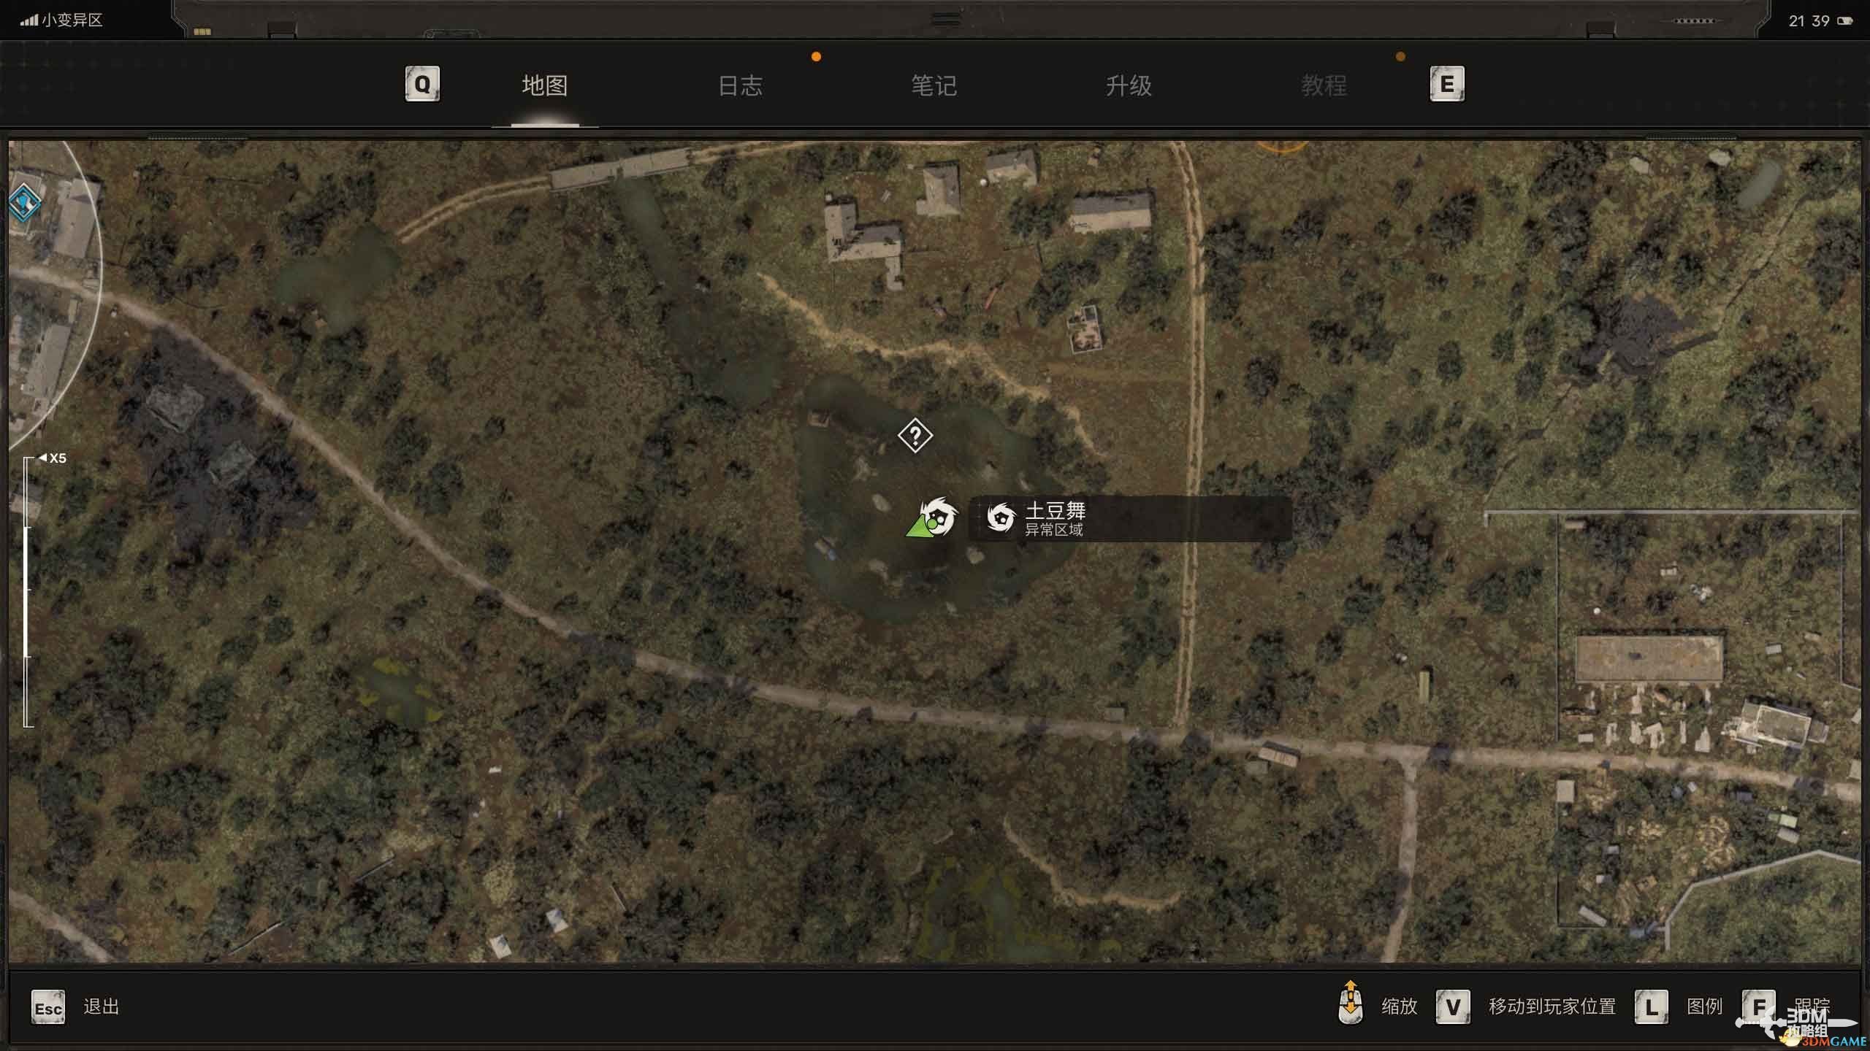Open the 日志 journal tab
The height and width of the screenshot is (1051, 1870).
pos(740,86)
